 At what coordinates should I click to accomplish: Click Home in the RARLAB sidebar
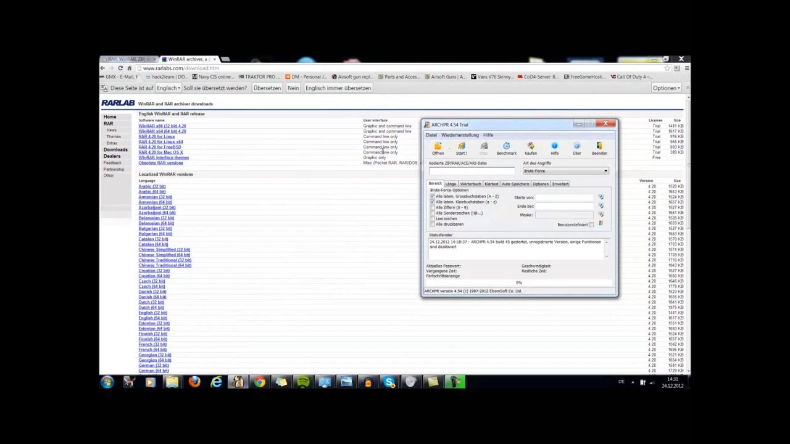110,117
